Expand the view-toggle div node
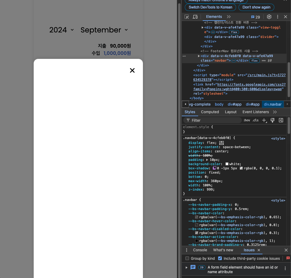Screen dimensions: 291x278 (x=202, y=27)
